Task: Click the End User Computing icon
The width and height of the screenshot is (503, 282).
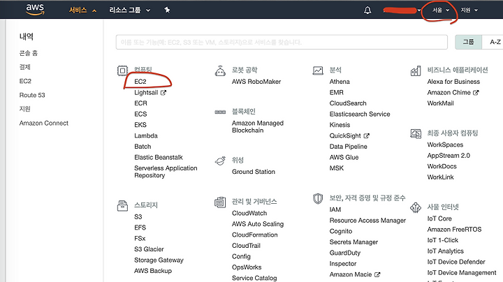Action: (x=416, y=133)
